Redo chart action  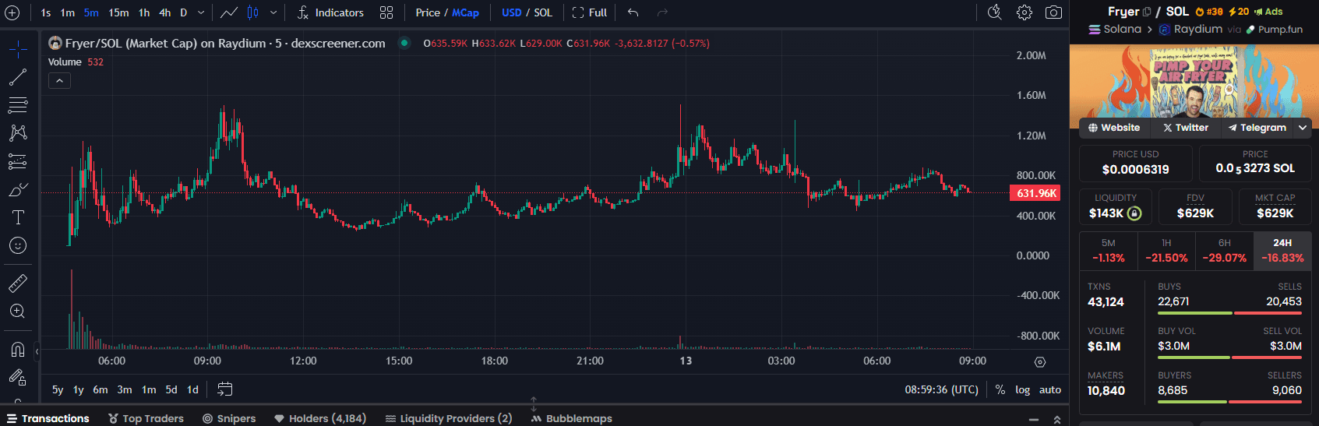663,12
